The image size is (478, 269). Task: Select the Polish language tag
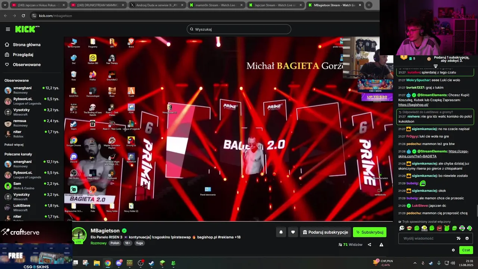(x=115, y=243)
